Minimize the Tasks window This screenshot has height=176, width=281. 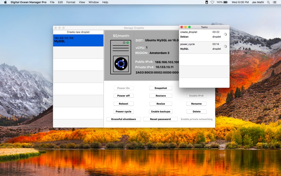pyautogui.click(x=185, y=27)
